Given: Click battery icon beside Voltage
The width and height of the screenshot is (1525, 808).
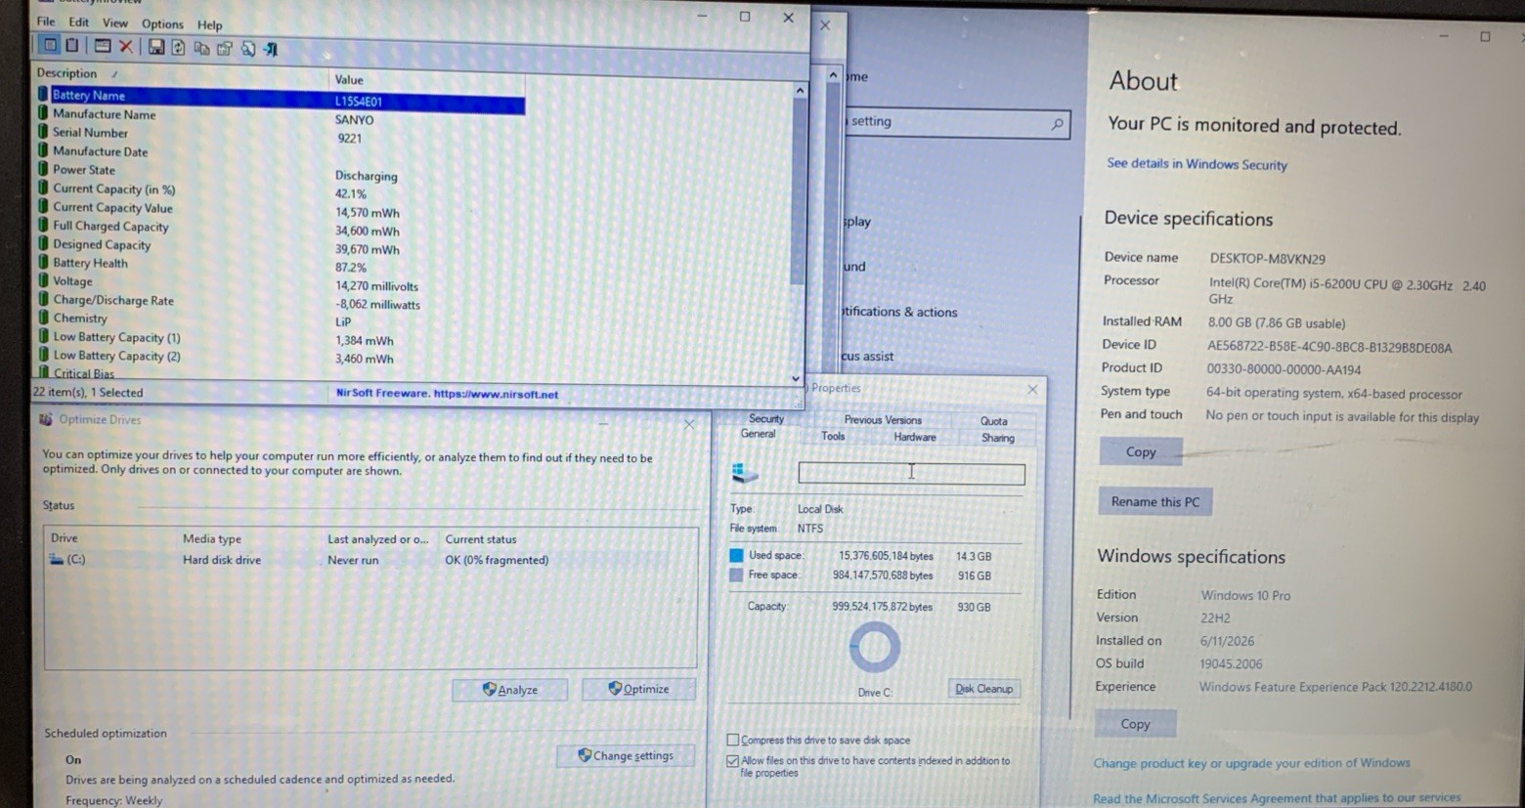Looking at the screenshot, I should pyautogui.click(x=43, y=280).
